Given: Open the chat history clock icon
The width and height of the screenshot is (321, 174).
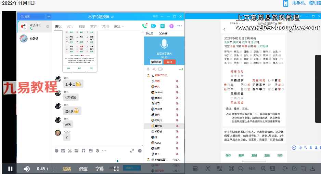Looking at the screenshot, I should point(140,150).
